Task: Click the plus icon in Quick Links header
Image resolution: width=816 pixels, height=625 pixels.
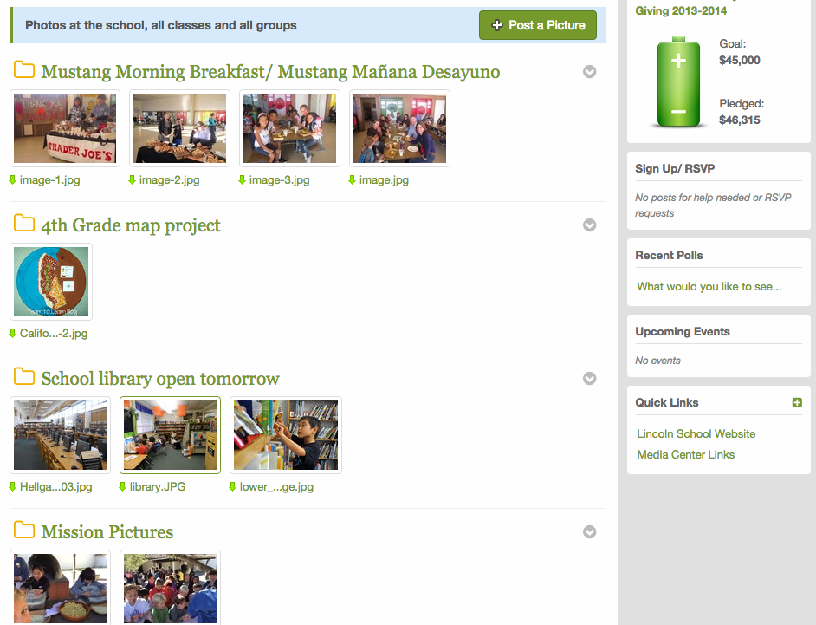Action: point(797,403)
